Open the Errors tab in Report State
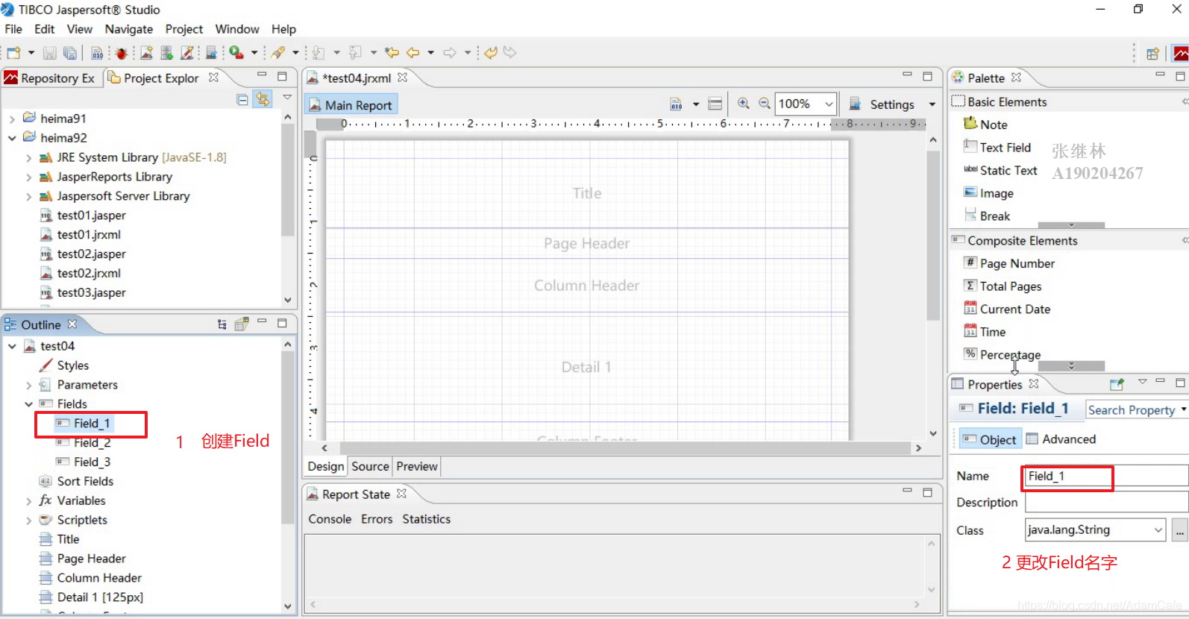This screenshot has width=1189, height=619. point(377,519)
